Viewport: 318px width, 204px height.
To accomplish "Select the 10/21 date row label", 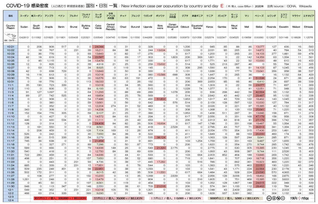I will click(x=11, y=47).
